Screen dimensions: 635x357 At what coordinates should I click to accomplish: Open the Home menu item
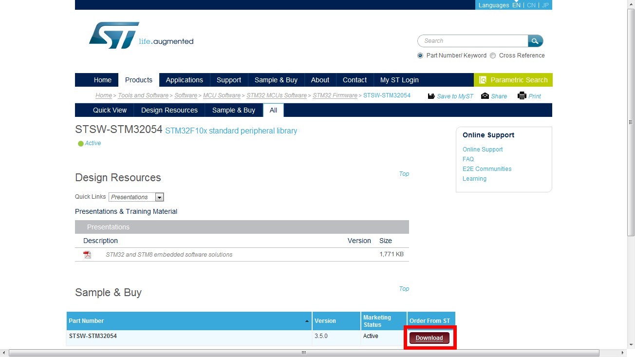[x=103, y=80]
